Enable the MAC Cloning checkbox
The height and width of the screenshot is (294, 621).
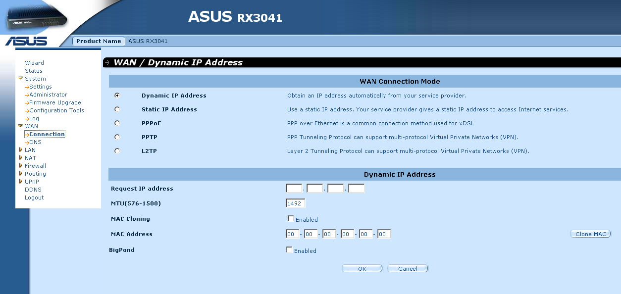(291, 218)
